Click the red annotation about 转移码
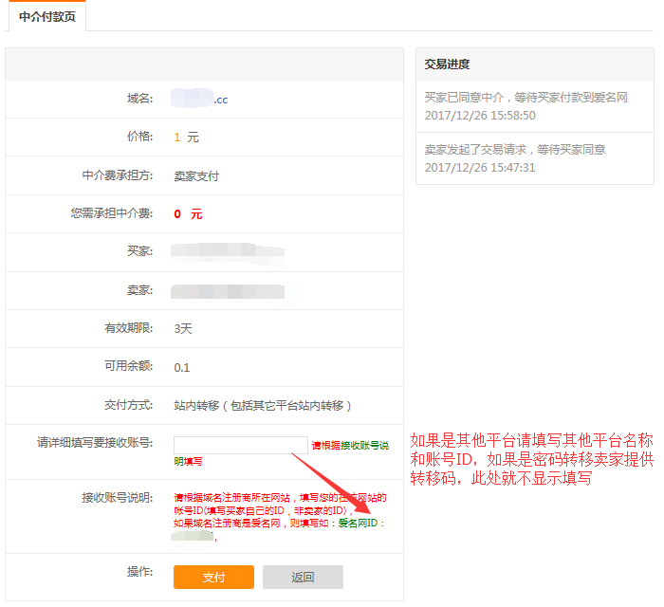This screenshot has height=607, width=664. [531, 460]
